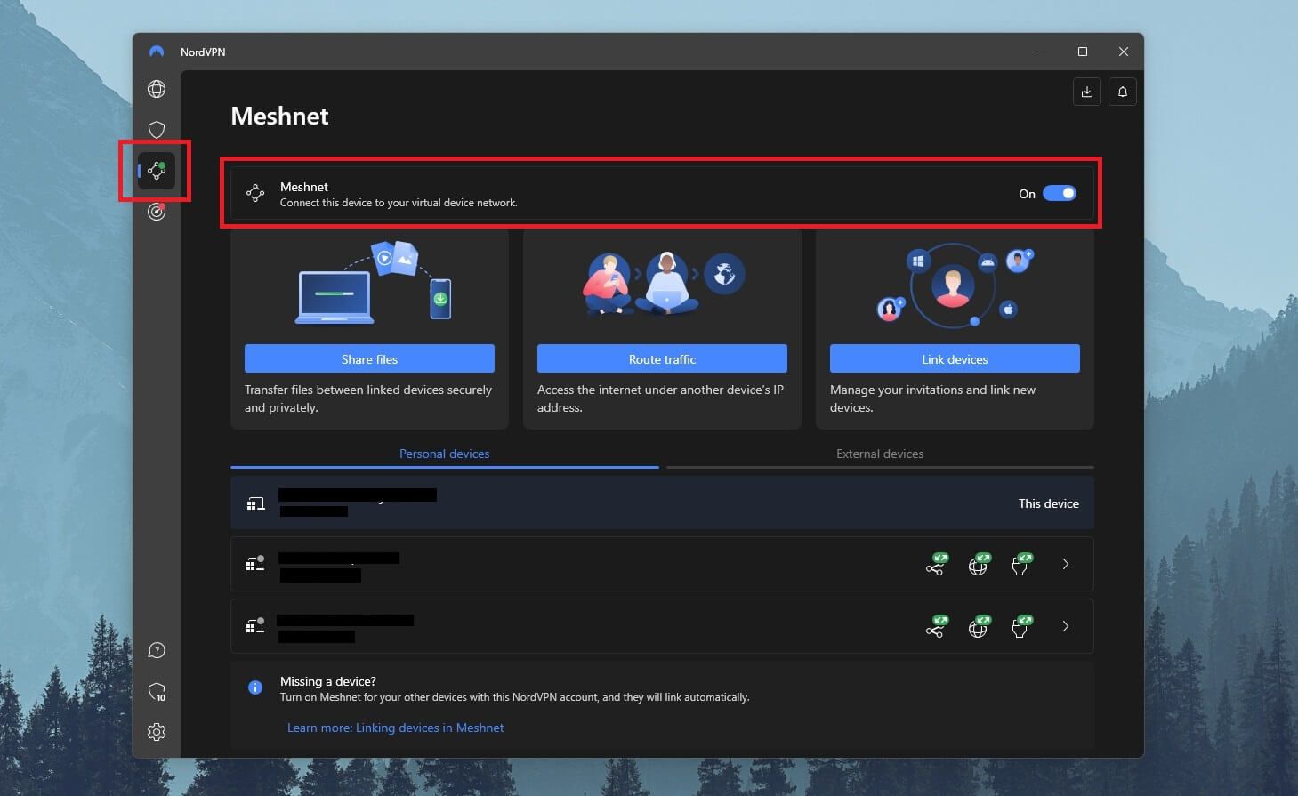Viewport: 1298px width, 796px height.
Task: Click 'Manage your invitations and link new devices' text
Action: [932, 398]
